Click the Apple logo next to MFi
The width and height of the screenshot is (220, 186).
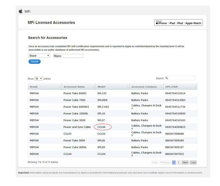pos(21,11)
